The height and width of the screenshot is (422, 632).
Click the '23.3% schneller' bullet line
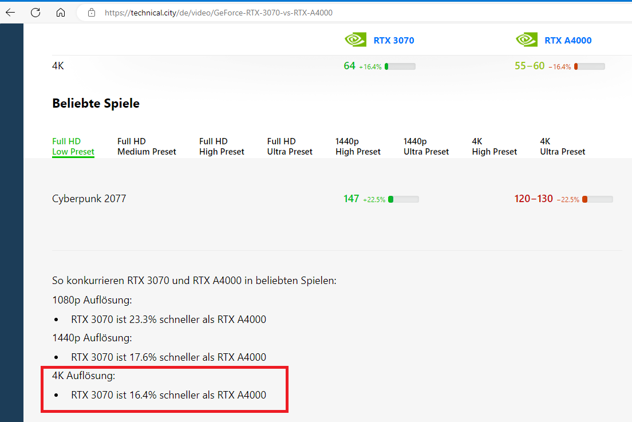[x=168, y=320]
